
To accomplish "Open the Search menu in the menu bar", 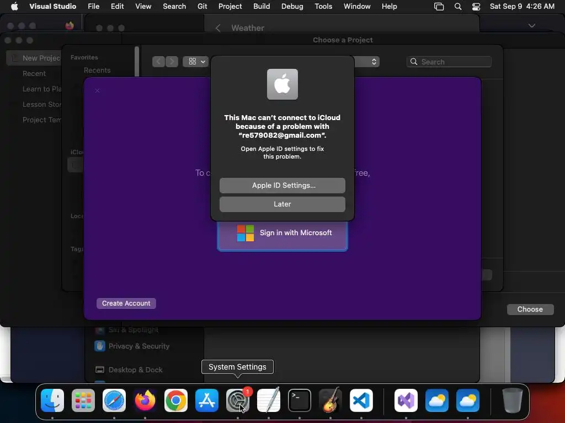I will click(174, 6).
